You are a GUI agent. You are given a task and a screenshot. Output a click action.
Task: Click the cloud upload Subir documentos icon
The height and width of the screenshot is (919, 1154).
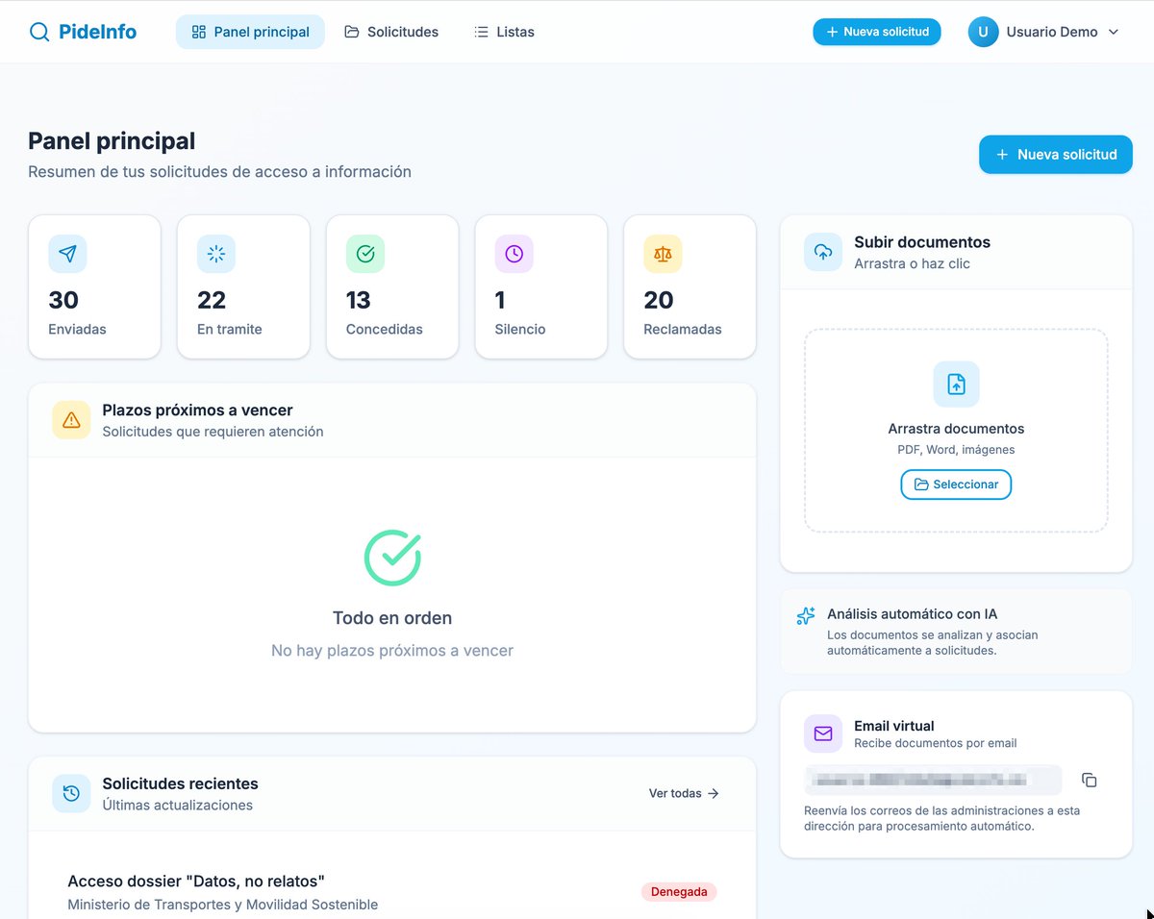coord(823,252)
